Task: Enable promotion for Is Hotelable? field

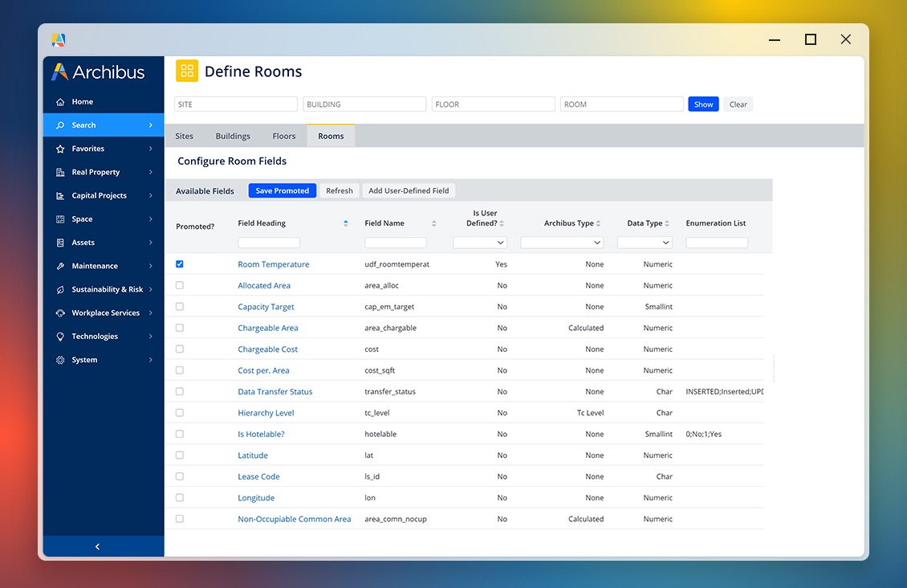Action: point(180,434)
